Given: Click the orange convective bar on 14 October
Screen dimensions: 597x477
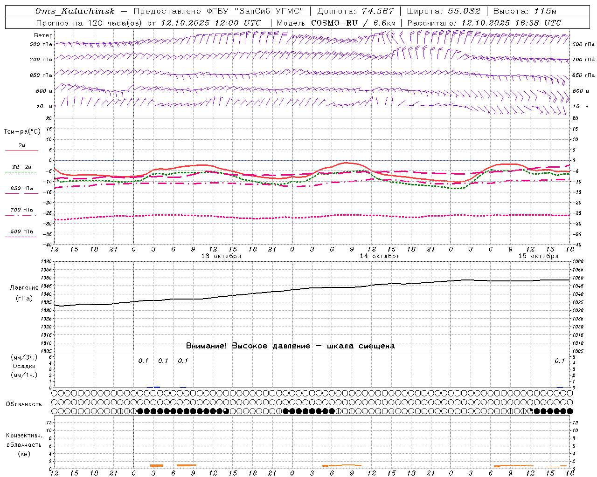Looking at the screenshot, I should pyautogui.click(x=342, y=465).
